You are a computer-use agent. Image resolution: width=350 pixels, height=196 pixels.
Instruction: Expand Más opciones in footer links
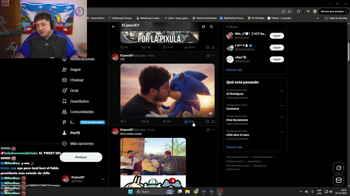(260, 166)
